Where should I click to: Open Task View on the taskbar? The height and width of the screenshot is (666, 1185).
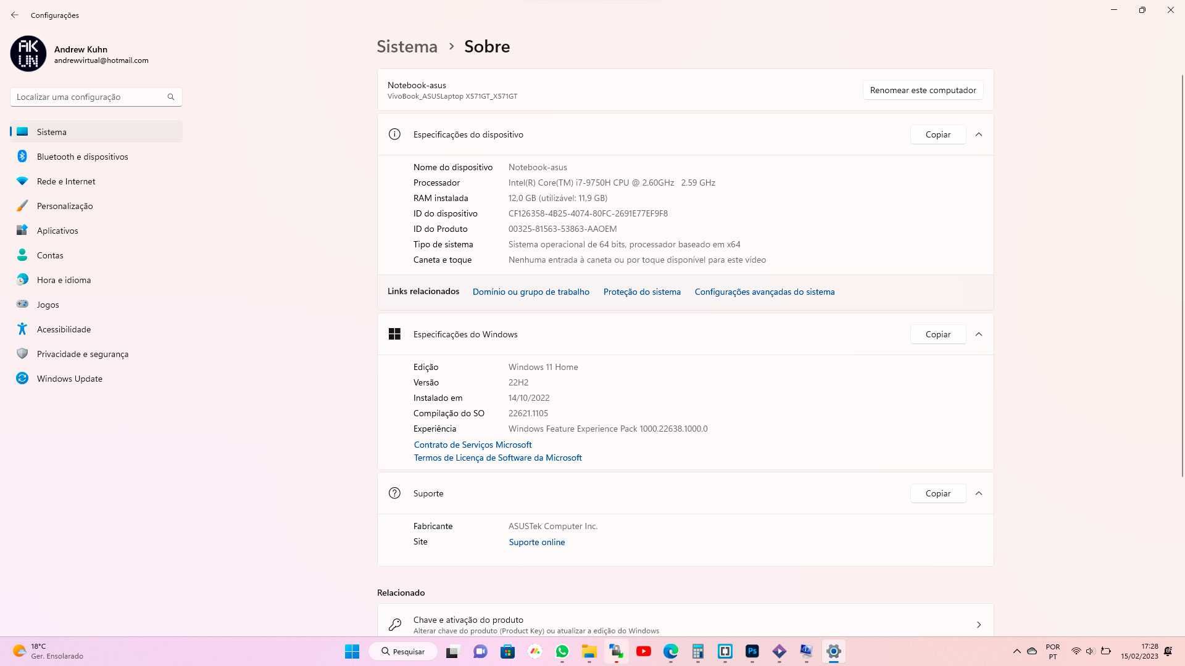(452, 651)
